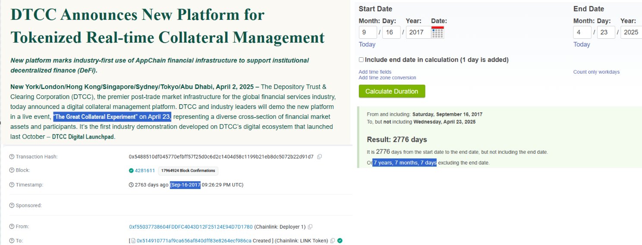Click the end date Year input field

pyautogui.click(x=631, y=32)
